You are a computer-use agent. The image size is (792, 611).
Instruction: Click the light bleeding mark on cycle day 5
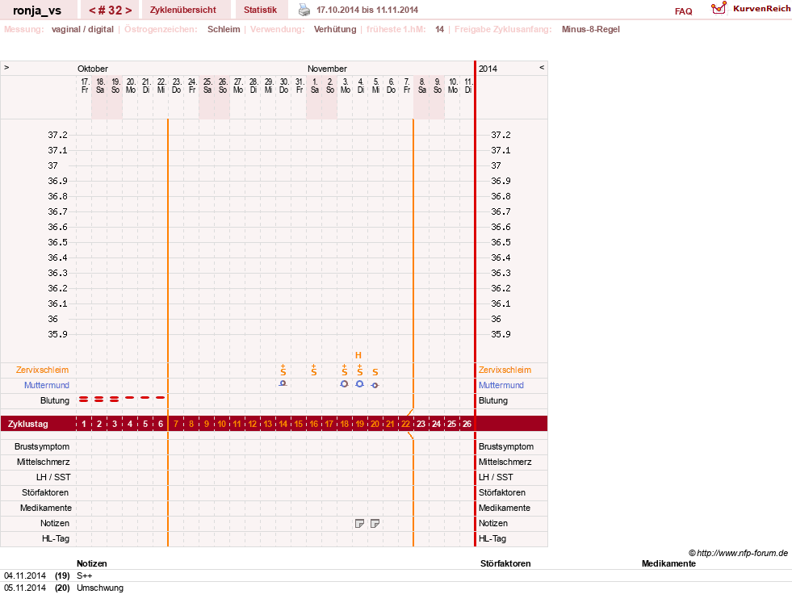(x=145, y=398)
